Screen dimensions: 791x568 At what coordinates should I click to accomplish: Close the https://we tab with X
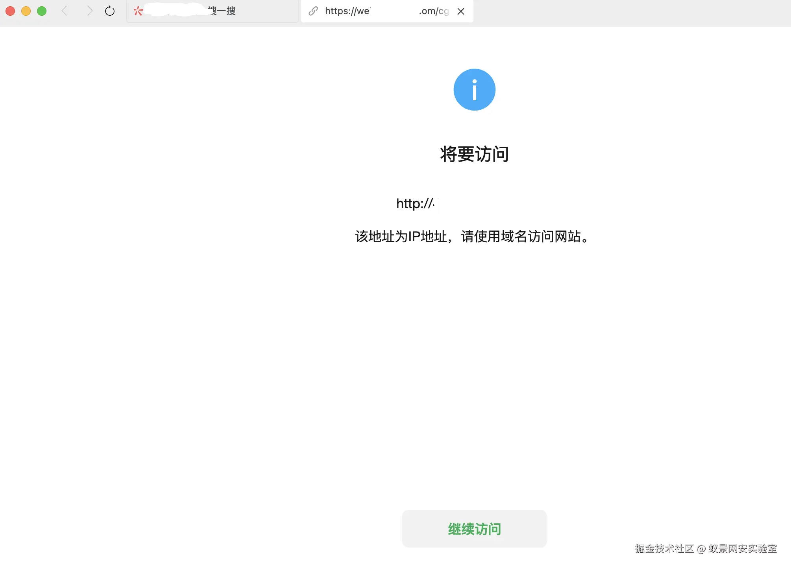(x=461, y=11)
